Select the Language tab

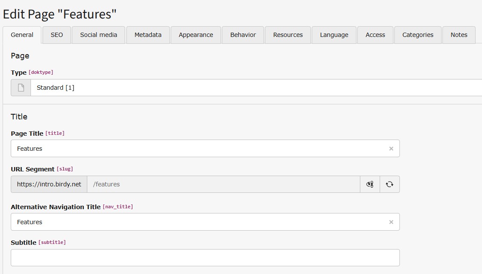tap(334, 35)
